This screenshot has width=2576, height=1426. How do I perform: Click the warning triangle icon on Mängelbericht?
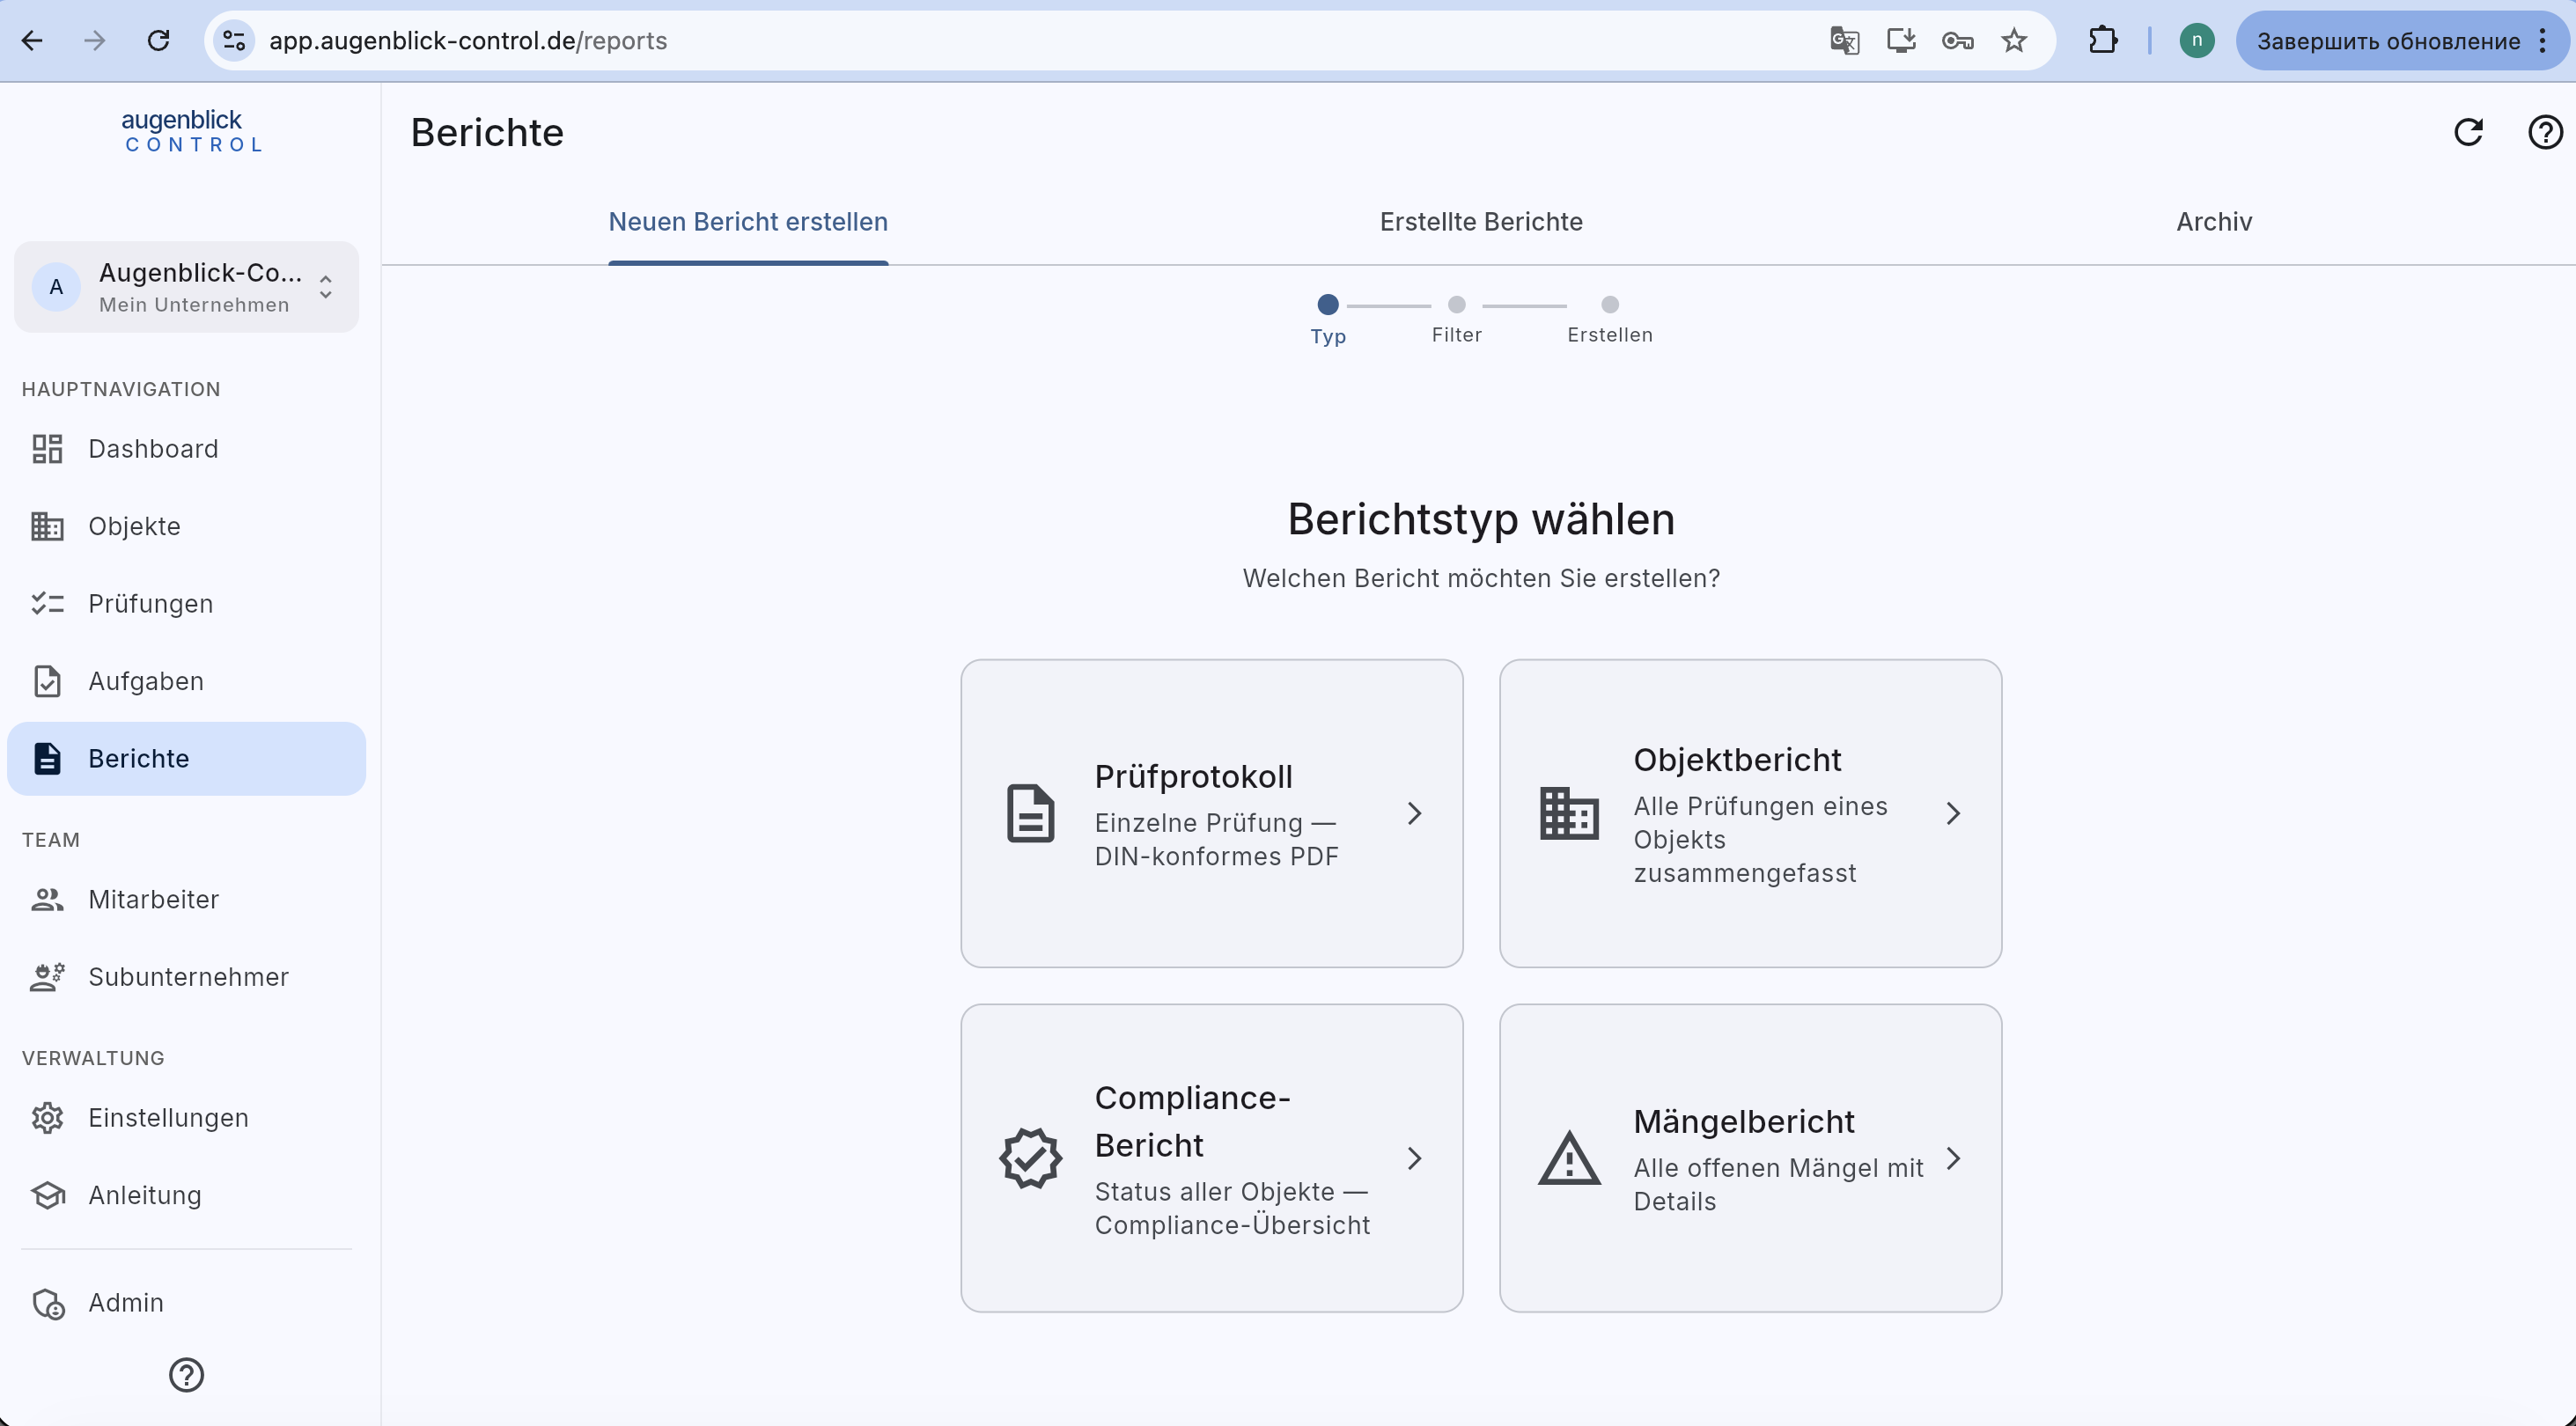pos(1569,1158)
